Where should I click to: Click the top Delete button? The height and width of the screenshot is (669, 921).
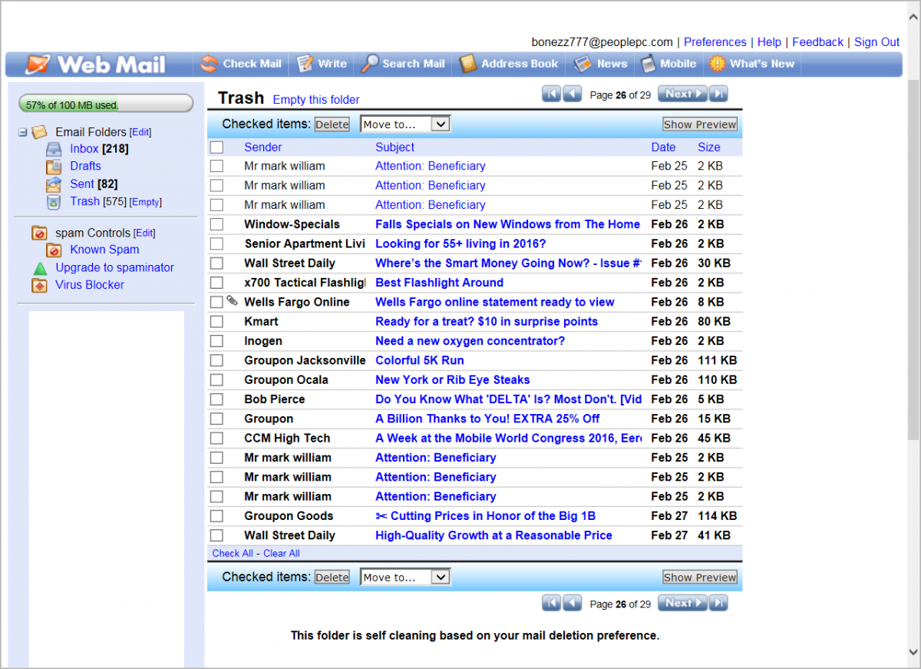[x=332, y=124]
